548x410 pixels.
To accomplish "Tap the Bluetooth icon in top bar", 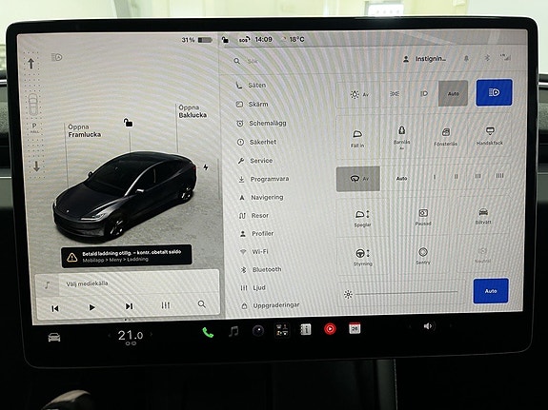I will pos(487,58).
